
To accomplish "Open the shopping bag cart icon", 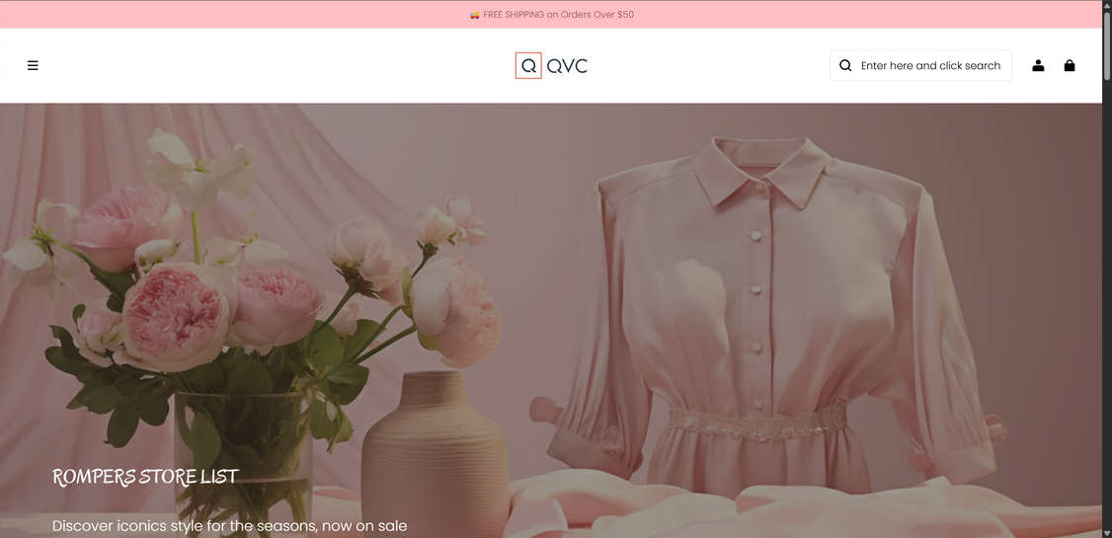I will 1070,65.
